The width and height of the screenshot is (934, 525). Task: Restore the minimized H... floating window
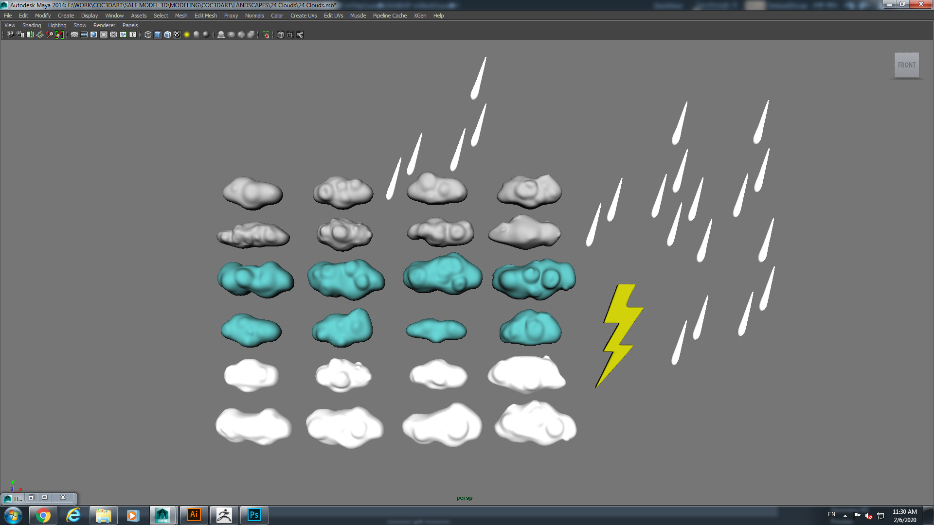(31, 498)
